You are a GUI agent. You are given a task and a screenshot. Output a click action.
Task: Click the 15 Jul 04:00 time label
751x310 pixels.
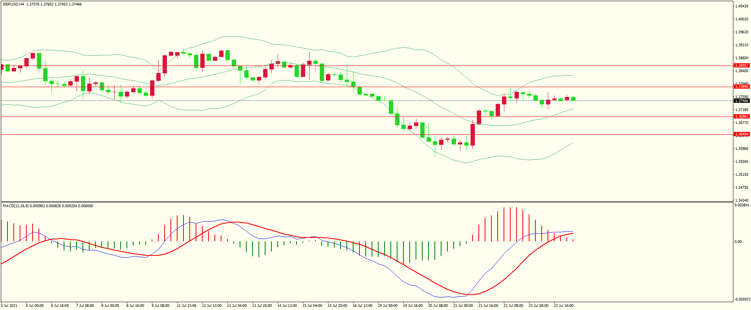coord(312,306)
